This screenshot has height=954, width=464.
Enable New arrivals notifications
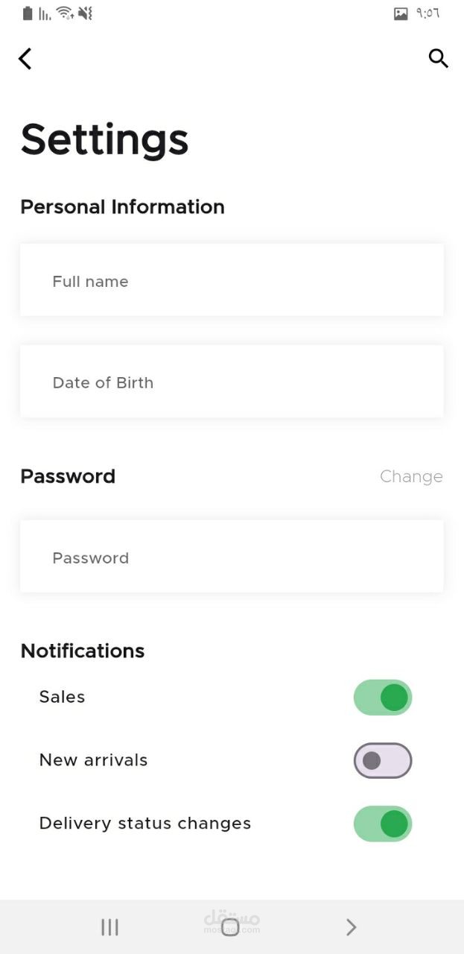(383, 761)
